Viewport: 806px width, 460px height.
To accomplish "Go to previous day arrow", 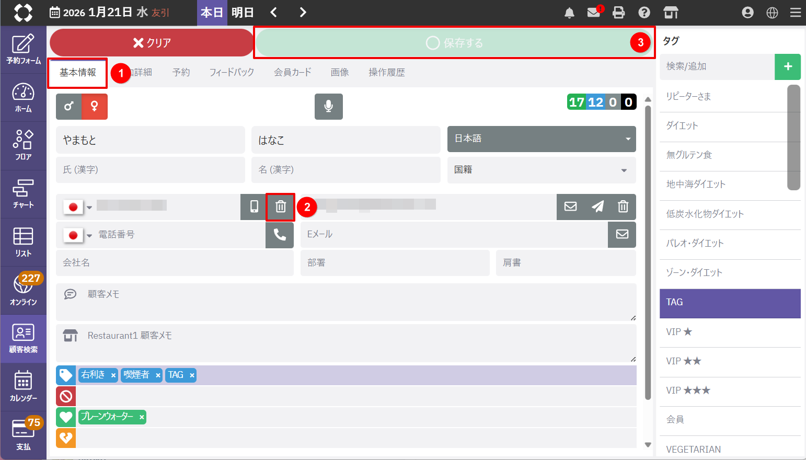I will (x=274, y=13).
